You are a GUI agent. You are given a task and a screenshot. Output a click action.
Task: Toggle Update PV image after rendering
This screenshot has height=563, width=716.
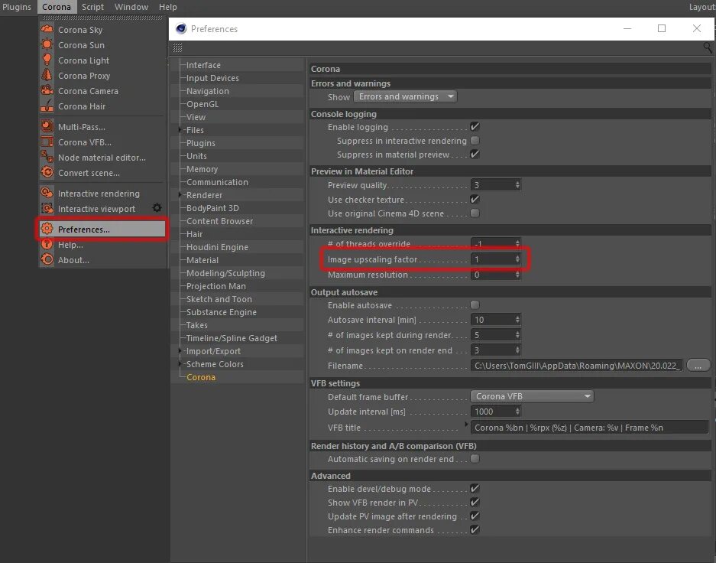[475, 516]
